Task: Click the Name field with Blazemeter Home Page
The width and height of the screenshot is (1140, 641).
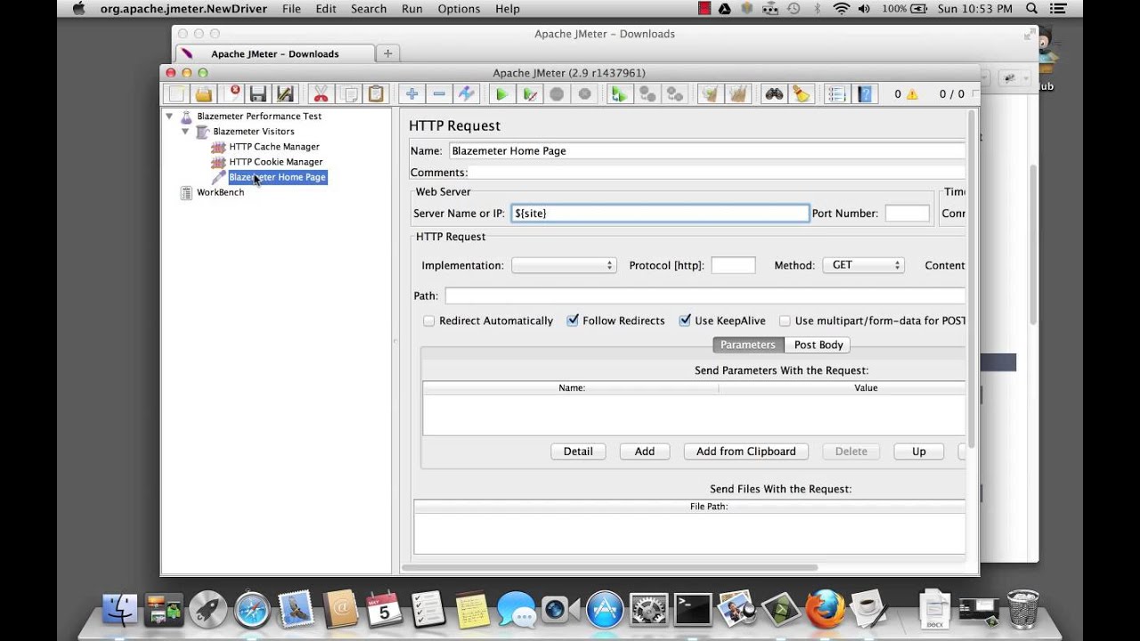Action: (x=707, y=150)
